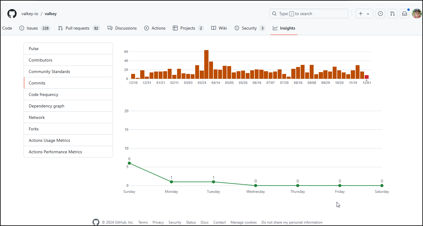Screen dimensions: 423x226
Task: Click 'Do not share my personal information'
Action: (292, 222)
